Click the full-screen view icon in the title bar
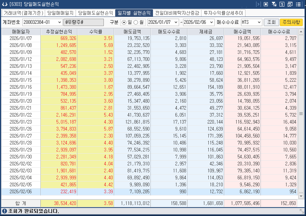 [266, 4]
